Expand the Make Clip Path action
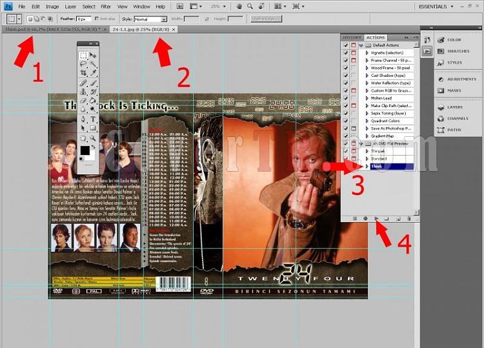The width and height of the screenshot is (484, 348). 367,106
